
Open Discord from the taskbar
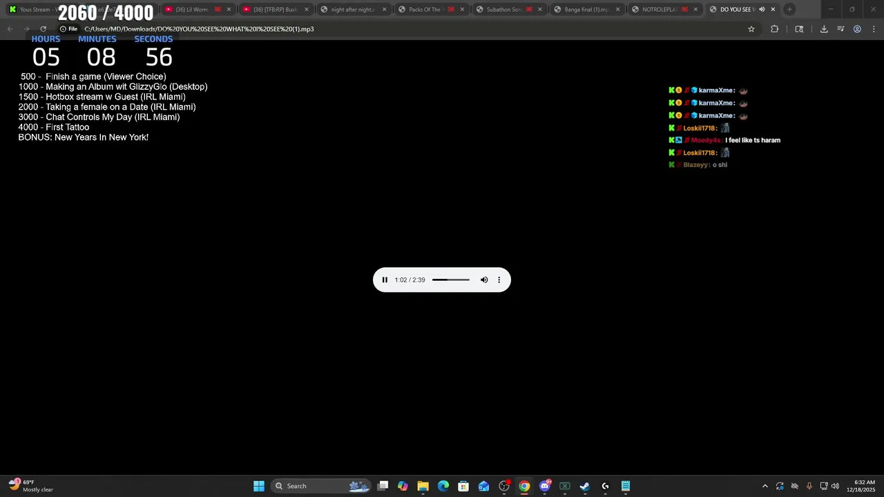[x=545, y=486]
